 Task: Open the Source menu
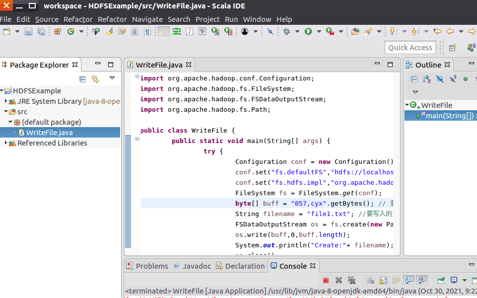(47, 19)
